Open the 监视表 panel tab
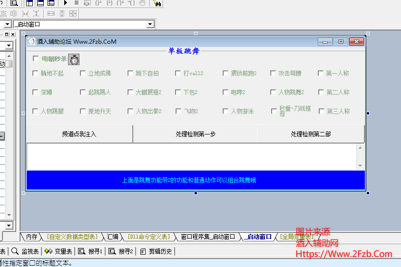Image resolution: width=401 pixels, height=267 pixels. tap(25, 251)
